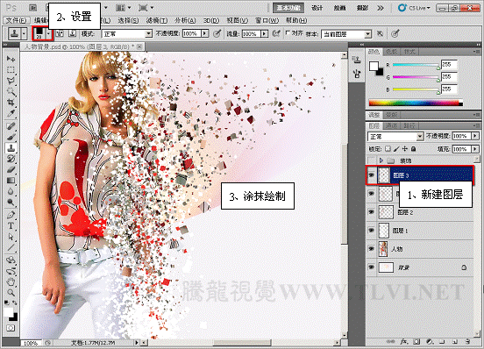
Task: Select the Move tool
Action: [11, 59]
